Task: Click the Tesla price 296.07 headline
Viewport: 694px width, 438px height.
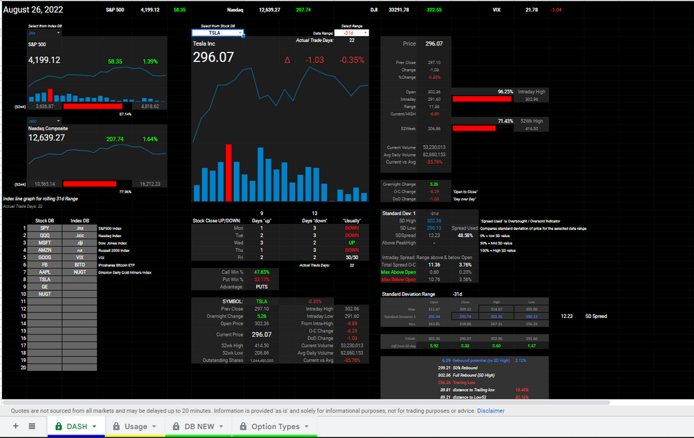Action: (213, 57)
